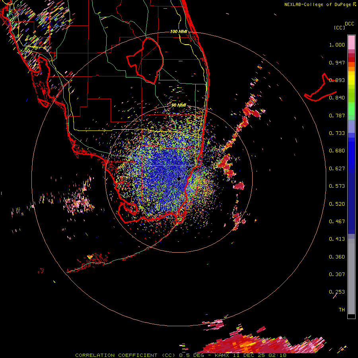Viewport: 358px width, 358px height.
Task: Select the 1.000 scale value
Action: tap(337, 45)
